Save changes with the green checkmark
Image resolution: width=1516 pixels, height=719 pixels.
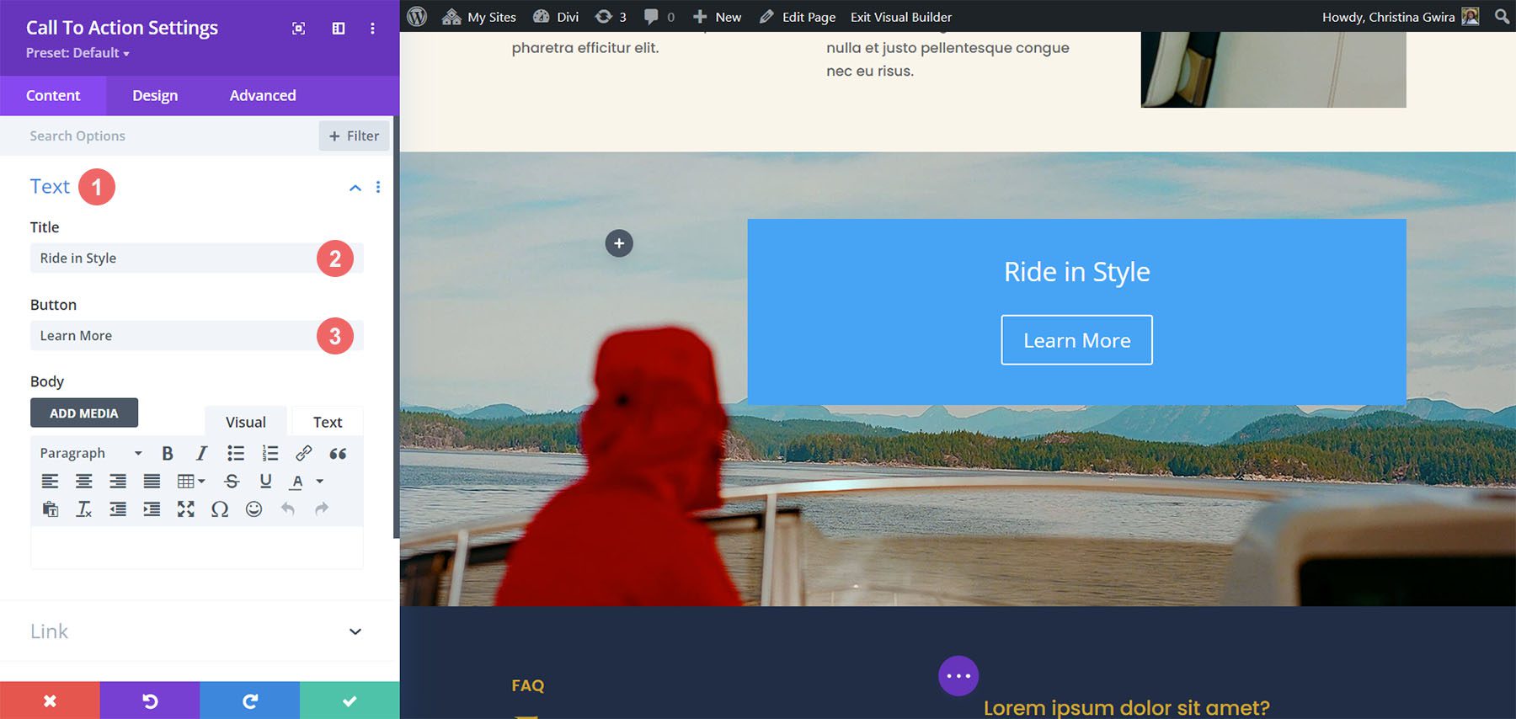(350, 700)
